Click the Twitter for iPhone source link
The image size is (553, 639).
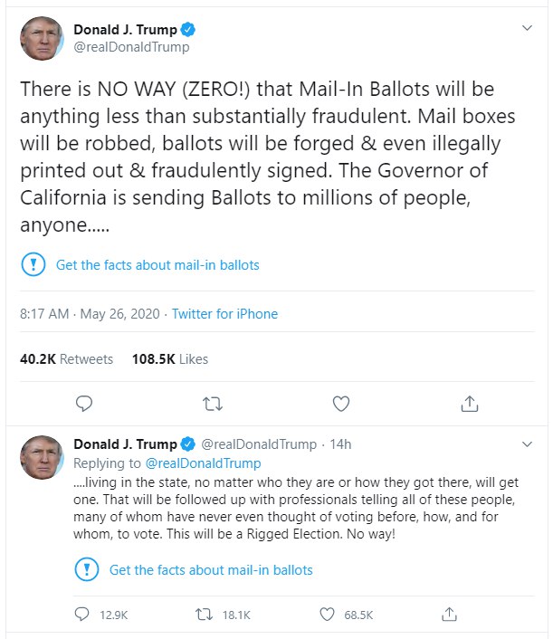click(224, 314)
